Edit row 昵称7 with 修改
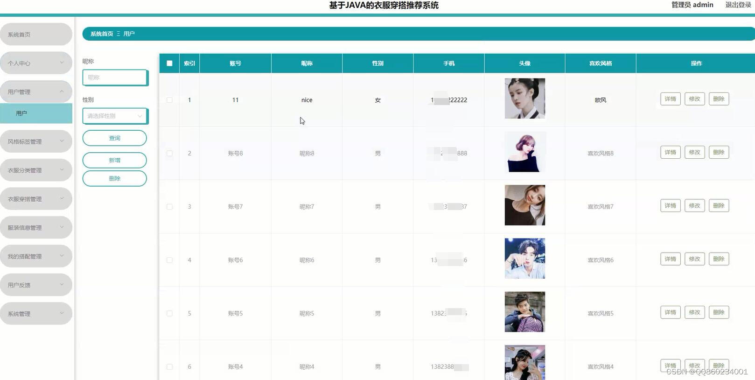Screen dimensions: 755x380 coord(695,206)
